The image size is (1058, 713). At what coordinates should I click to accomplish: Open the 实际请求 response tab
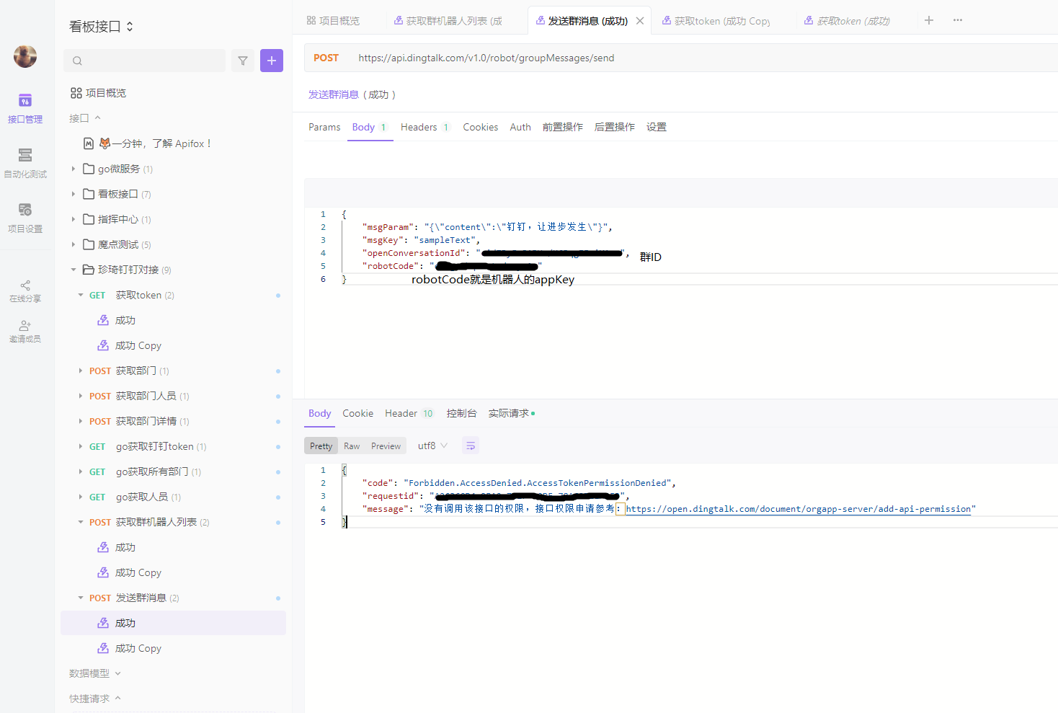pos(511,413)
